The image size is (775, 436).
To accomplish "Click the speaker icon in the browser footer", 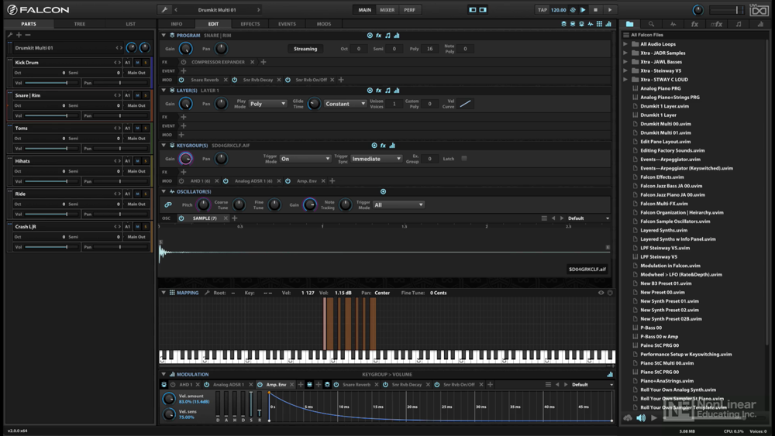I will click(641, 418).
